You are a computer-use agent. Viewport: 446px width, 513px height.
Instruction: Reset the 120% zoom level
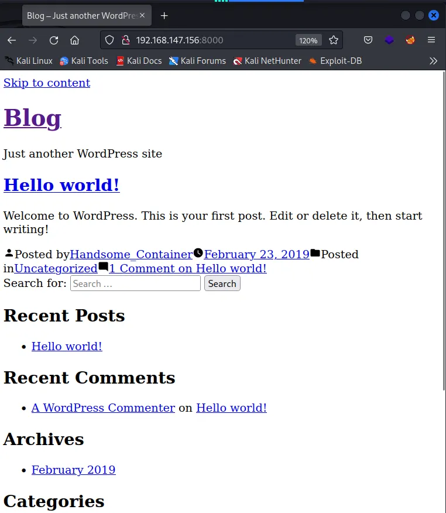[x=308, y=40]
